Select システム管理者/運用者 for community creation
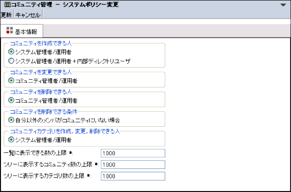 click(x=11, y=52)
